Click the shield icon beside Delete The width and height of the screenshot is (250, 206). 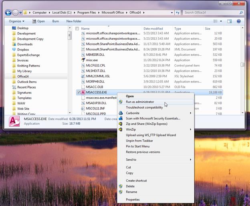[x=121, y=186]
